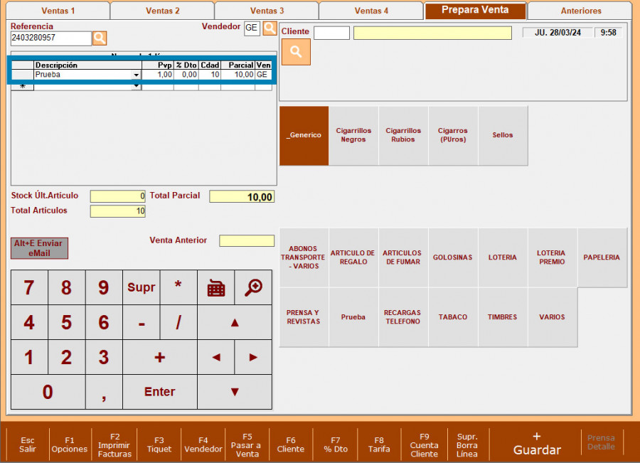The width and height of the screenshot is (640, 463).
Task: Click the search icon beside Referencia field
Action: click(100, 38)
